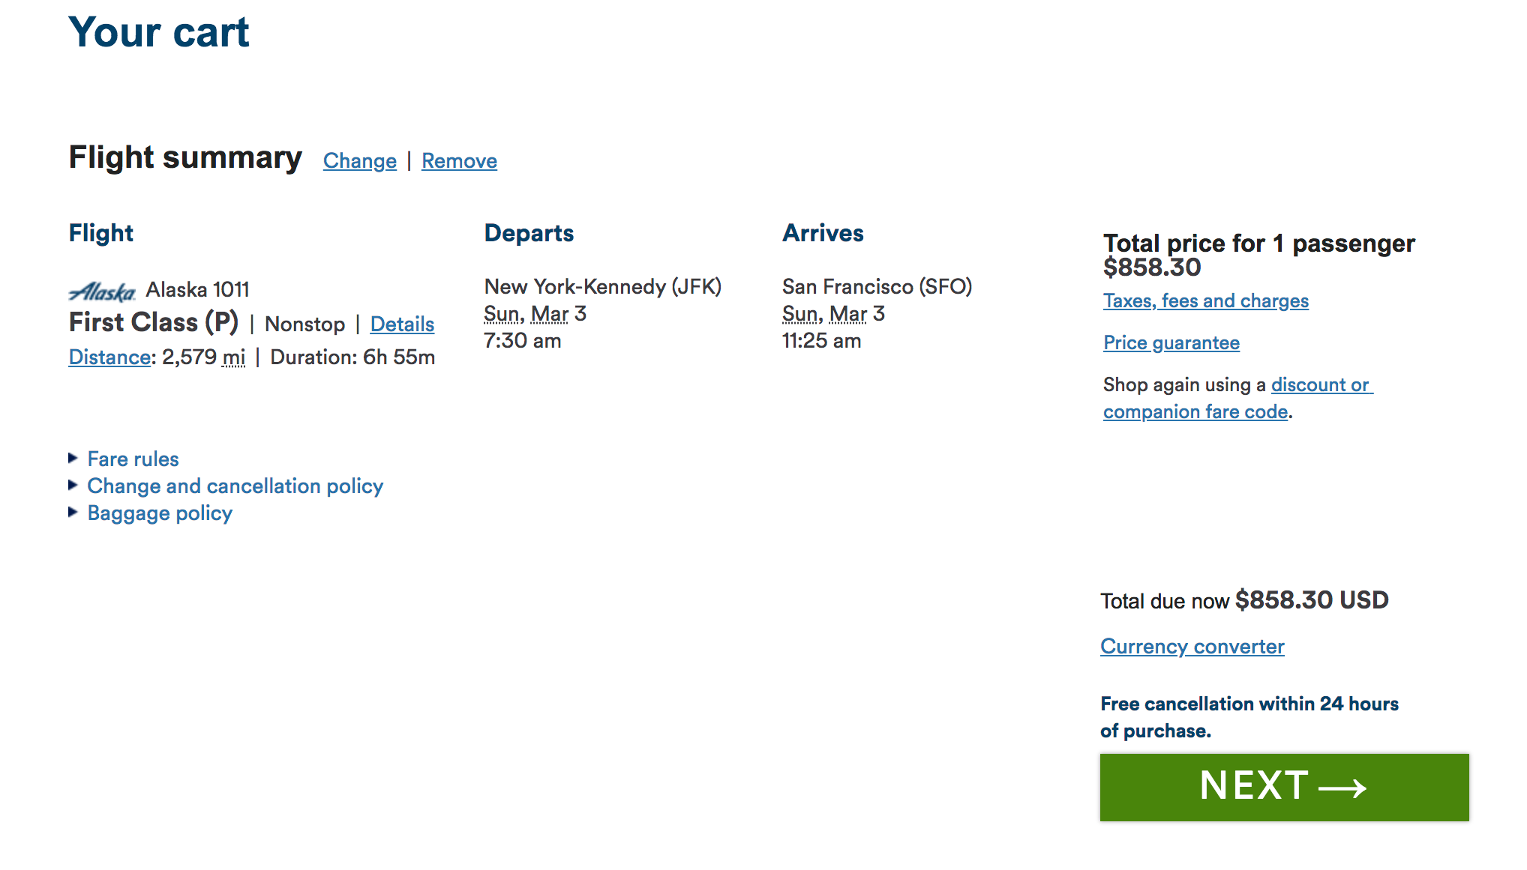Remove the flight from cart
Viewport: 1527px width, 870px height.
(x=459, y=161)
